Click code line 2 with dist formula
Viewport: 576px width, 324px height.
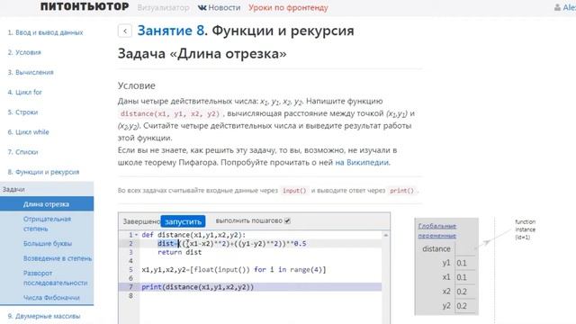[232, 244]
